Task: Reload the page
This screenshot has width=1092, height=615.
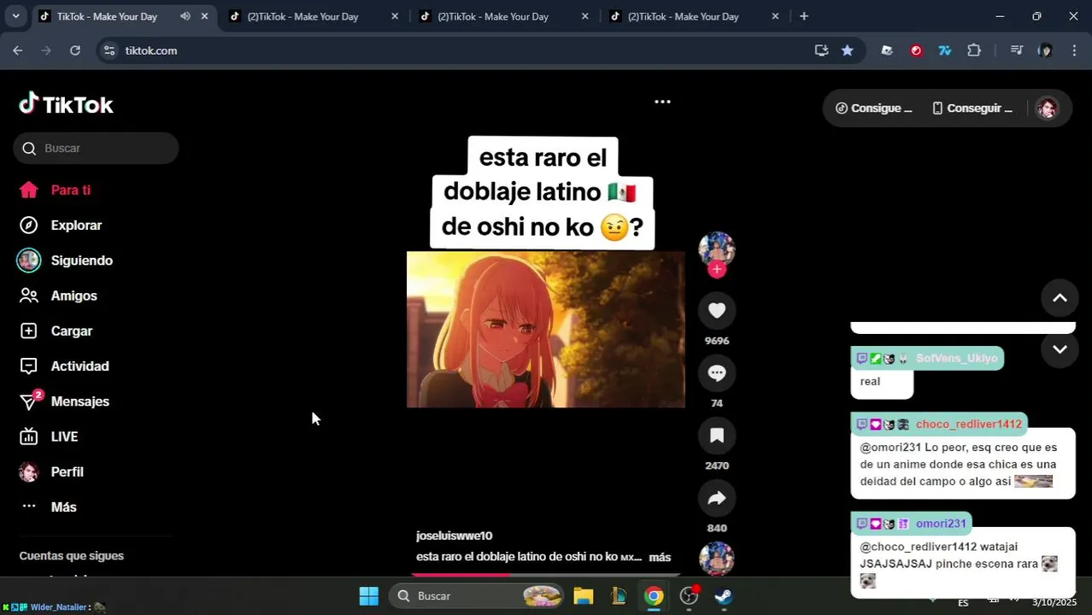Action: (x=75, y=50)
